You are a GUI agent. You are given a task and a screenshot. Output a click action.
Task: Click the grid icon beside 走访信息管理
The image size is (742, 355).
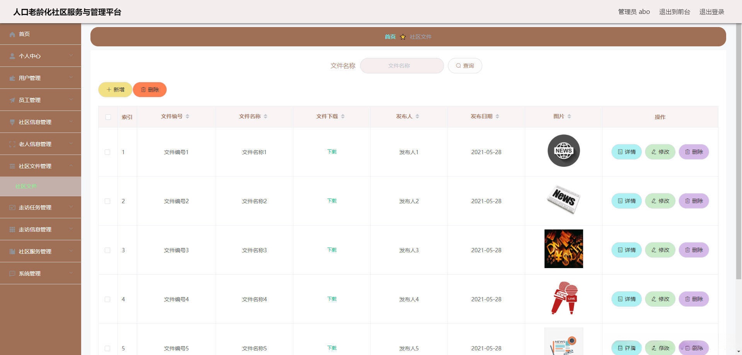(12, 230)
